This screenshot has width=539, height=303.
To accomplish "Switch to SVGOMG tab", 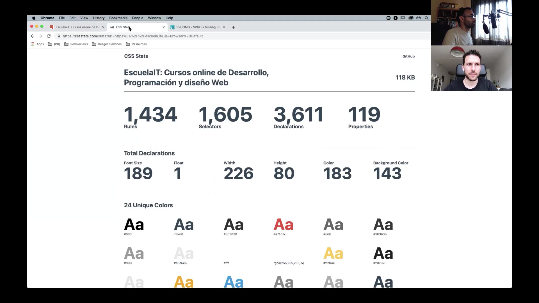I will coord(198,27).
